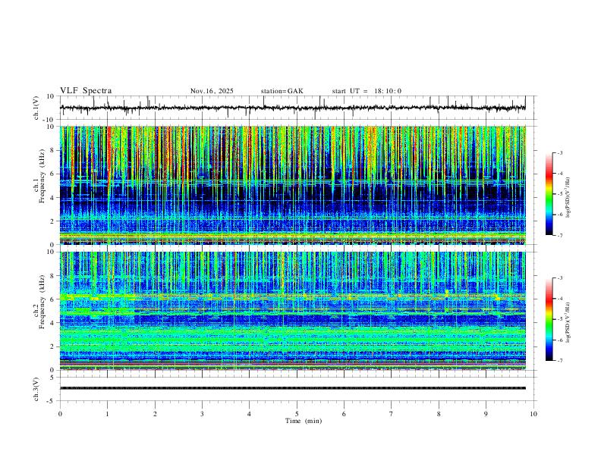Click the ch.1 spectrogram color scale bar
Screen dimensions: 601x464
[549, 194]
